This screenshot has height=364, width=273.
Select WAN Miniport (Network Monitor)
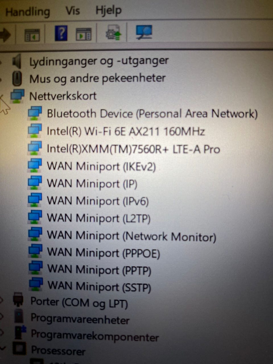tap(131, 236)
